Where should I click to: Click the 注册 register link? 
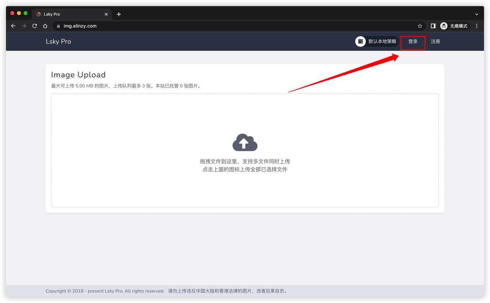click(x=435, y=41)
